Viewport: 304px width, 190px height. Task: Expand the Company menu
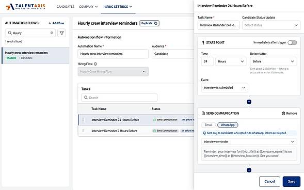pyautogui.click(x=88, y=7)
